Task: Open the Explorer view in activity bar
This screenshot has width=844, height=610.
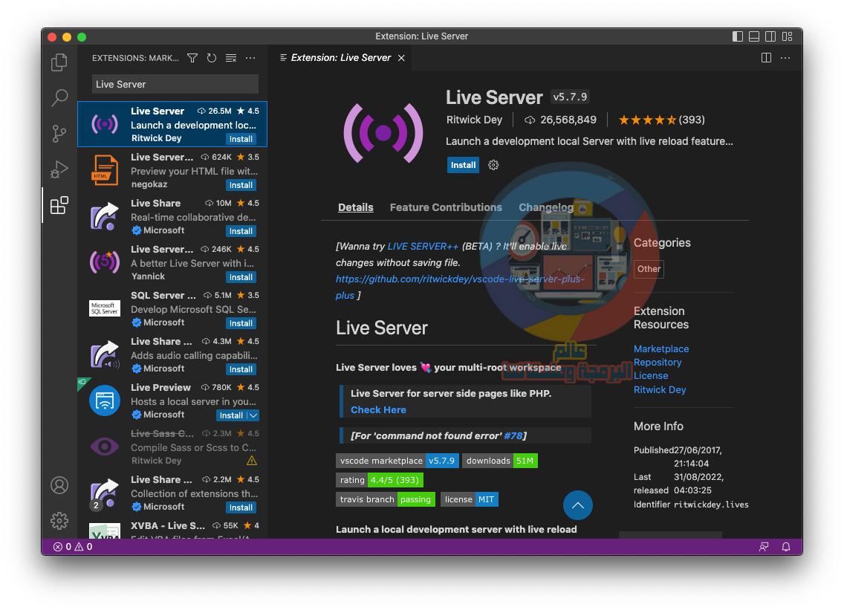Action: [x=59, y=62]
